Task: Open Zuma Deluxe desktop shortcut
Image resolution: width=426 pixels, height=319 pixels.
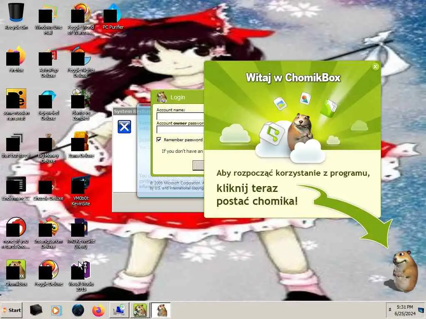Action: [x=81, y=145]
